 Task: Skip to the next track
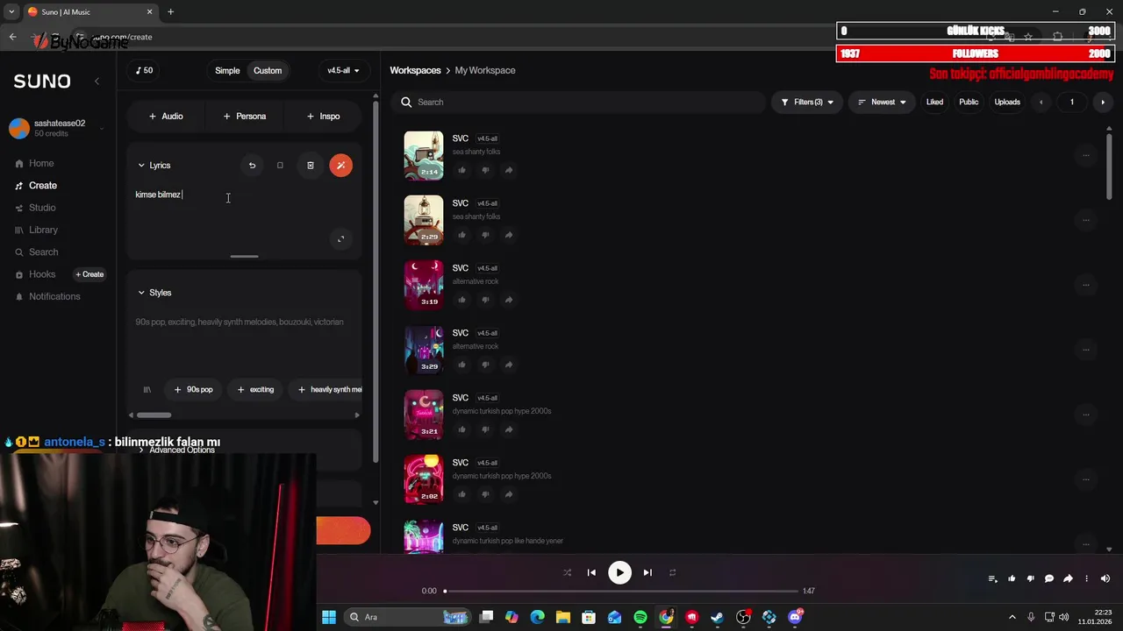(x=647, y=572)
